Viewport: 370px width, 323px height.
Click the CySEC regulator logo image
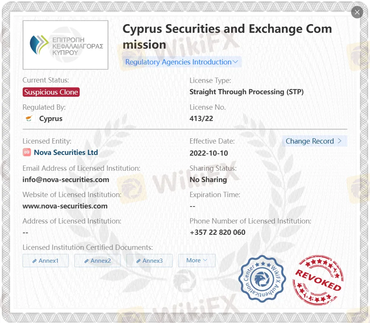(65, 45)
